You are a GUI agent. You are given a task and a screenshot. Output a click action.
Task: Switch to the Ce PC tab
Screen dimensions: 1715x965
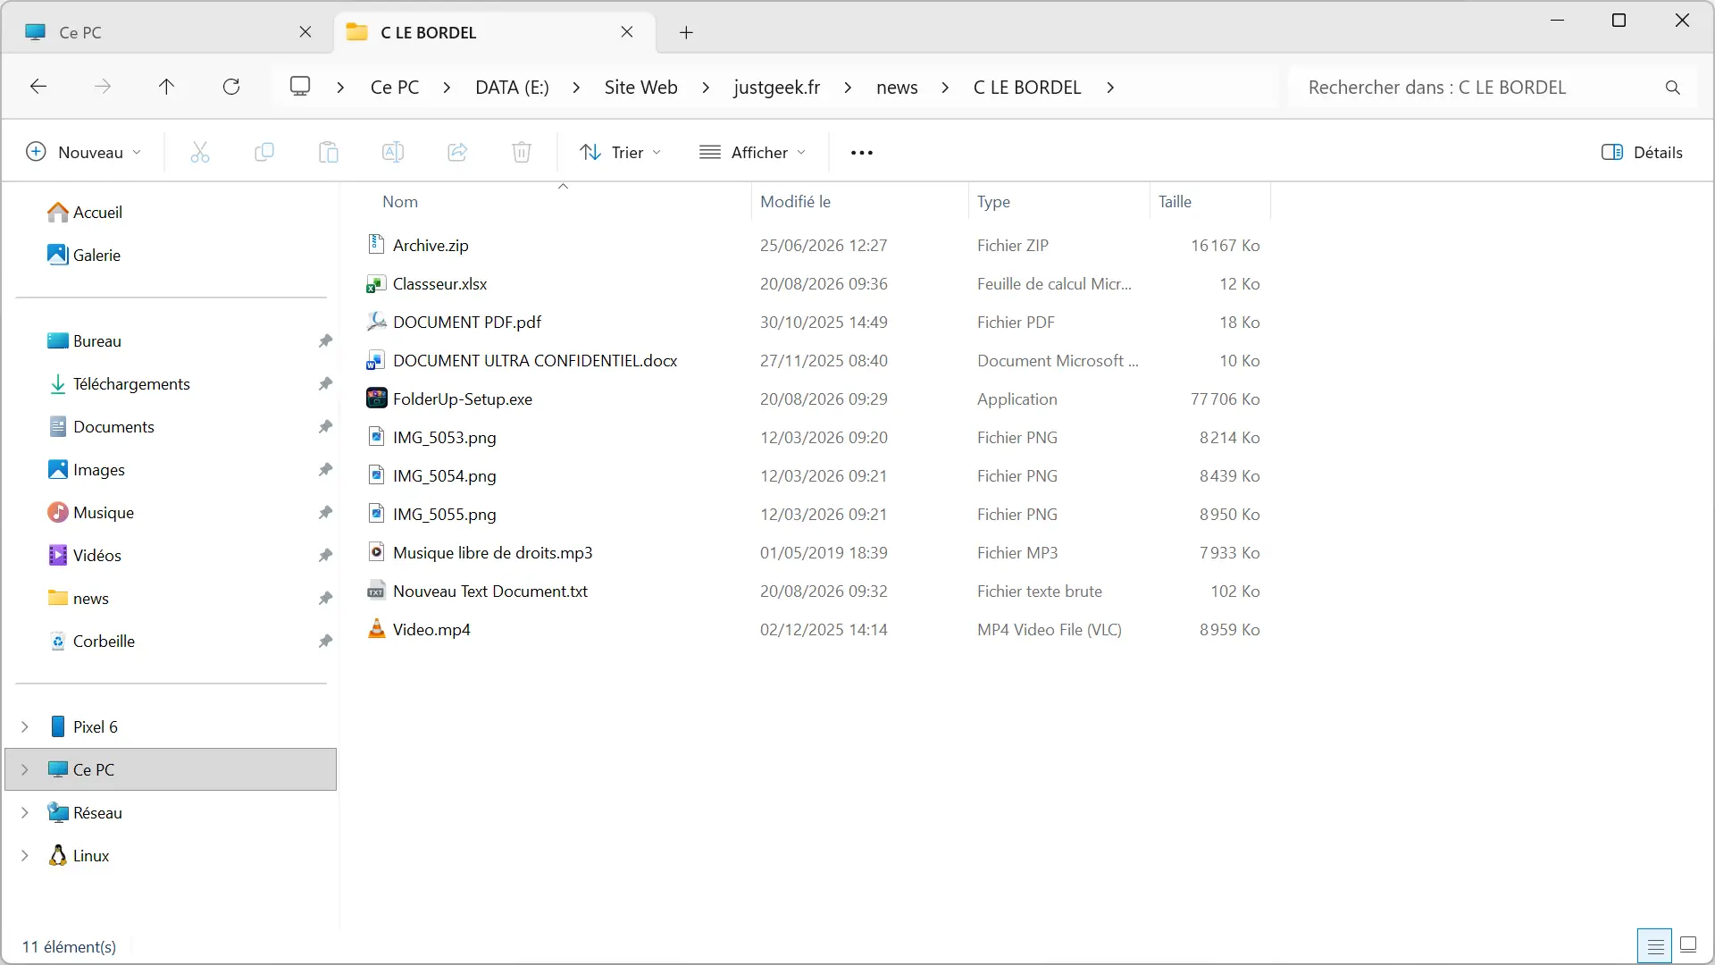[170, 32]
